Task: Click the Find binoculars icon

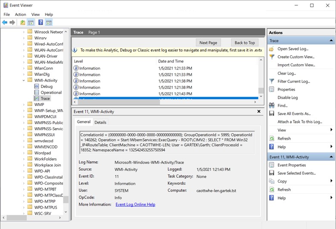Action: (x=271, y=105)
